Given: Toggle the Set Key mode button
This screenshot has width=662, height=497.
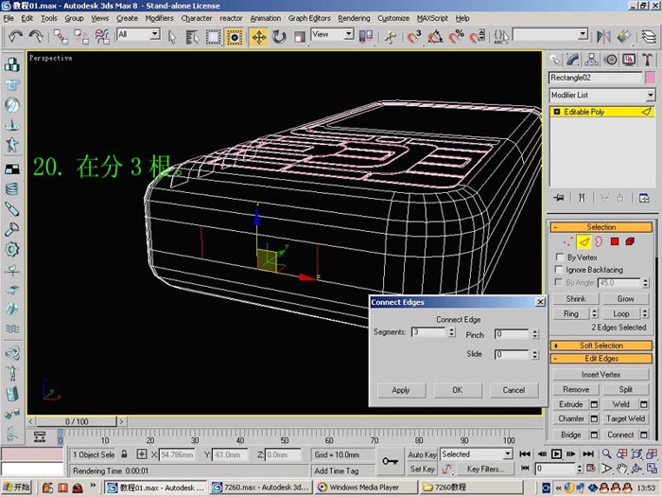Looking at the screenshot, I should click(x=422, y=470).
